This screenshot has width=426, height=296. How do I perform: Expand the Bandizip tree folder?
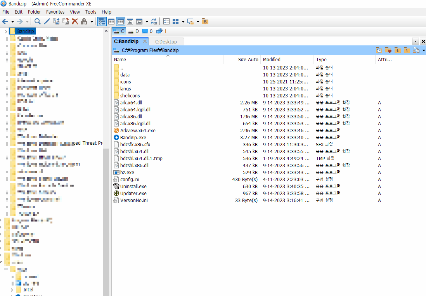(x=6, y=31)
